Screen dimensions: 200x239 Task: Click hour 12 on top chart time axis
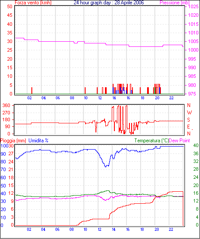coord(100,98)
